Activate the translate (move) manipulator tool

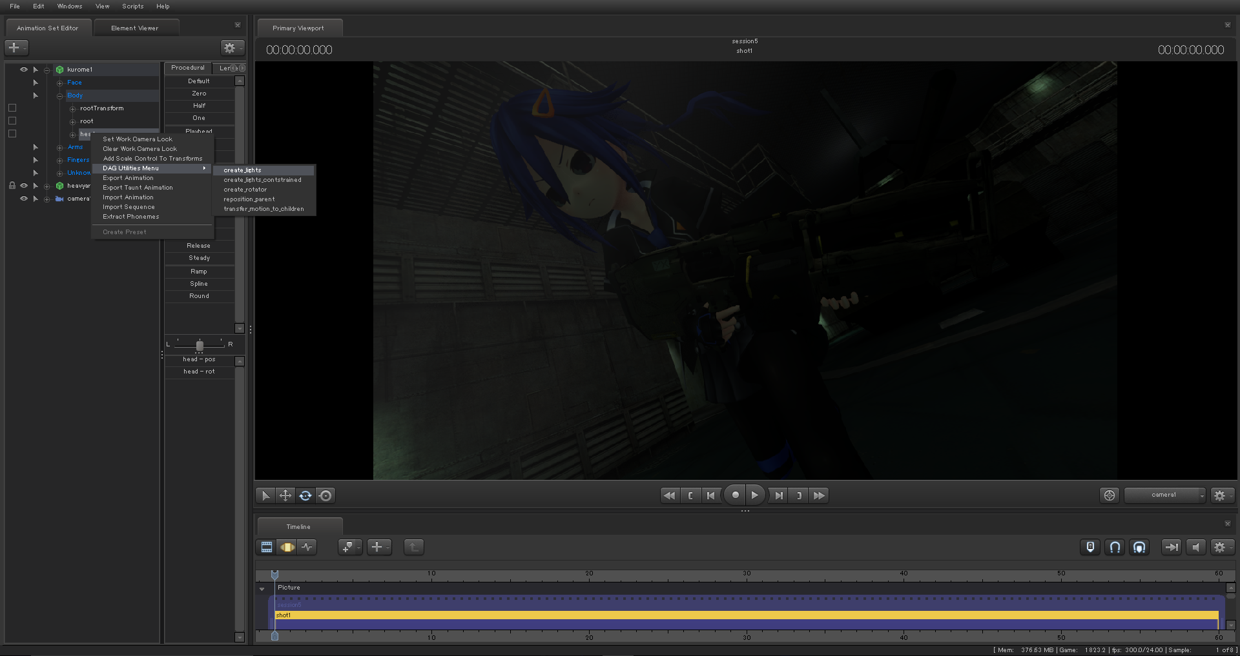click(x=285, y=495)
